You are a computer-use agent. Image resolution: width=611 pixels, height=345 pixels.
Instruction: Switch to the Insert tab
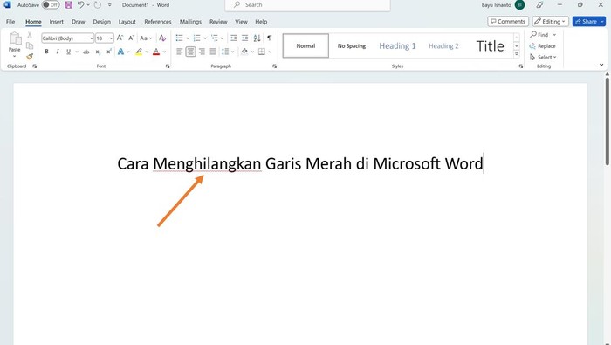(x=57, y=22)
